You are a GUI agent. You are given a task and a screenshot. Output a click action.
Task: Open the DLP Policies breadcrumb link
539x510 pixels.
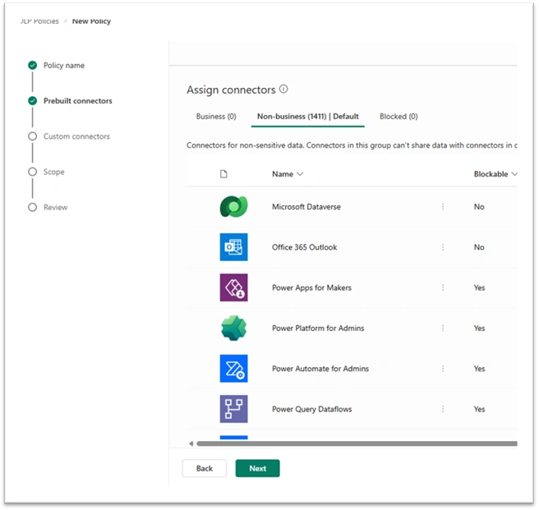click(39, 21)
